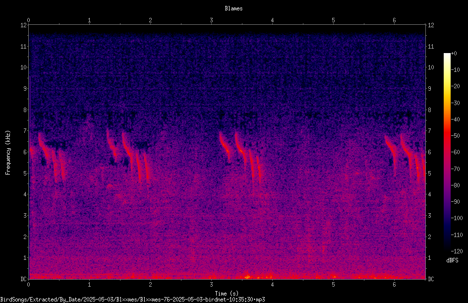Click the 3 second top axis tick
This screenshot has height=303, width=468.
211,20
